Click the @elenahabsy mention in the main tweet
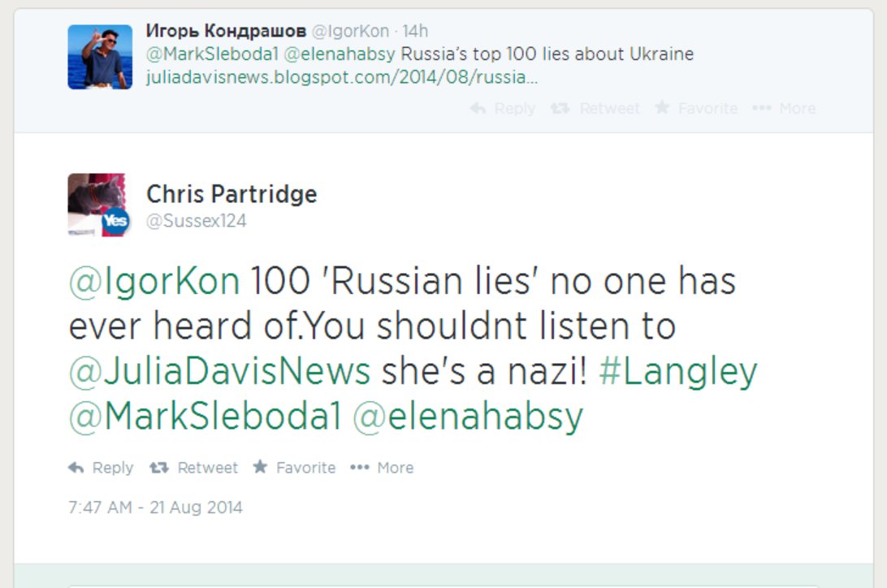Image resolution: width=887 pixels, height=588 pixels. tap(467, 416)
